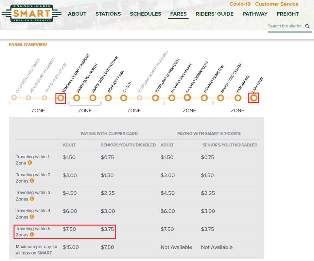Select the Cloverdale planned station circle
This screenshot has width=314, height=261.
point(14,98)
